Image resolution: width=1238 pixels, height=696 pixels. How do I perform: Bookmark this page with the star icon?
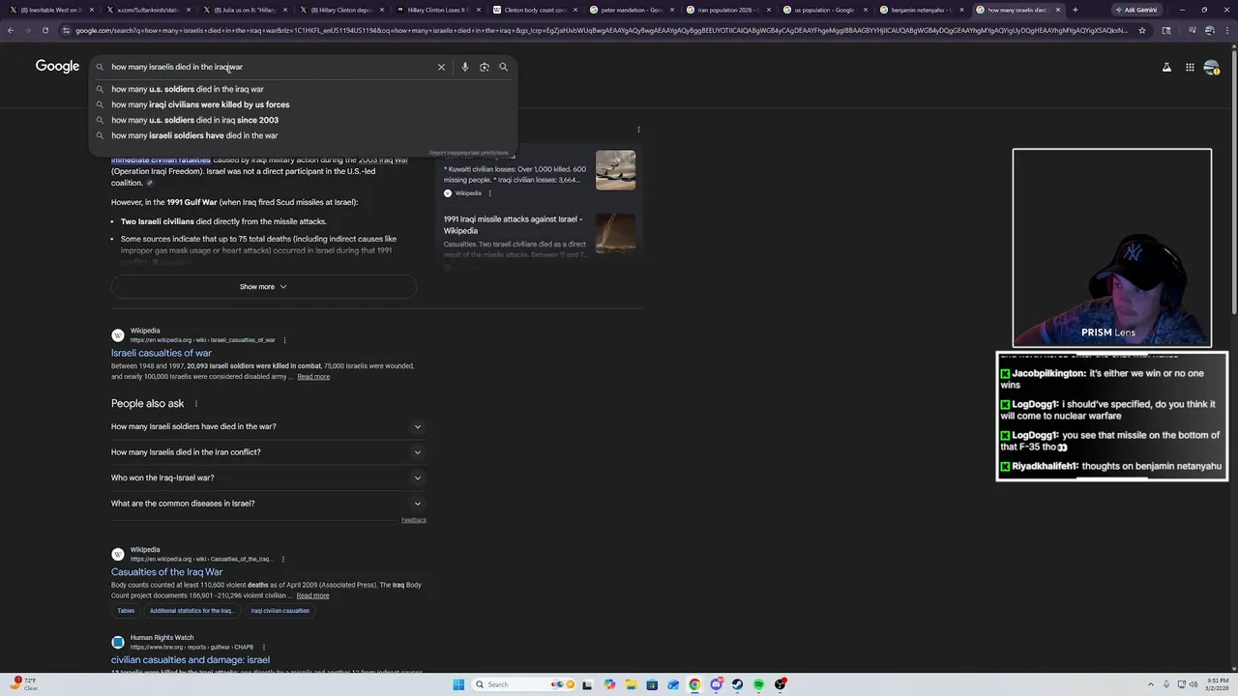point(1142,30)
